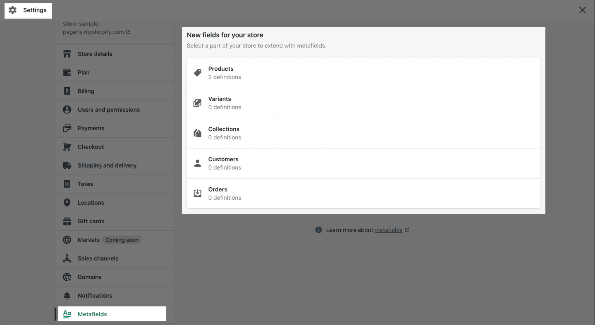Open Collections metafield definitions
The image size is (595, 325).
pos(363,133)
